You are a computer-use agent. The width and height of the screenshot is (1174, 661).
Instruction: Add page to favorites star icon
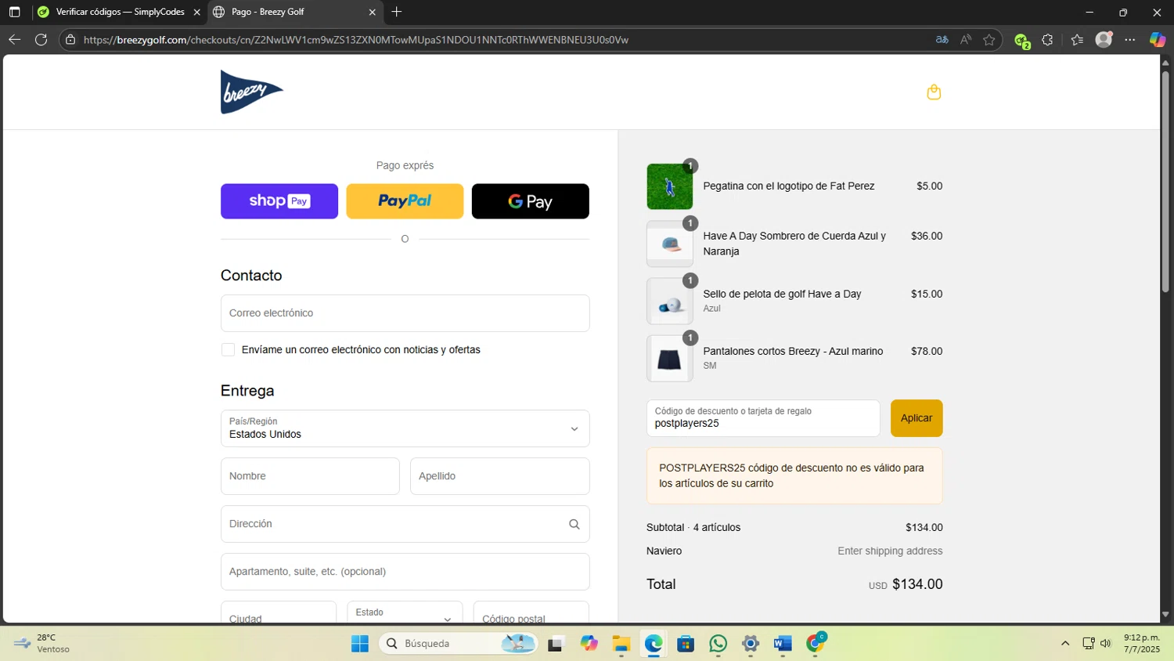[x=989, y=39]
